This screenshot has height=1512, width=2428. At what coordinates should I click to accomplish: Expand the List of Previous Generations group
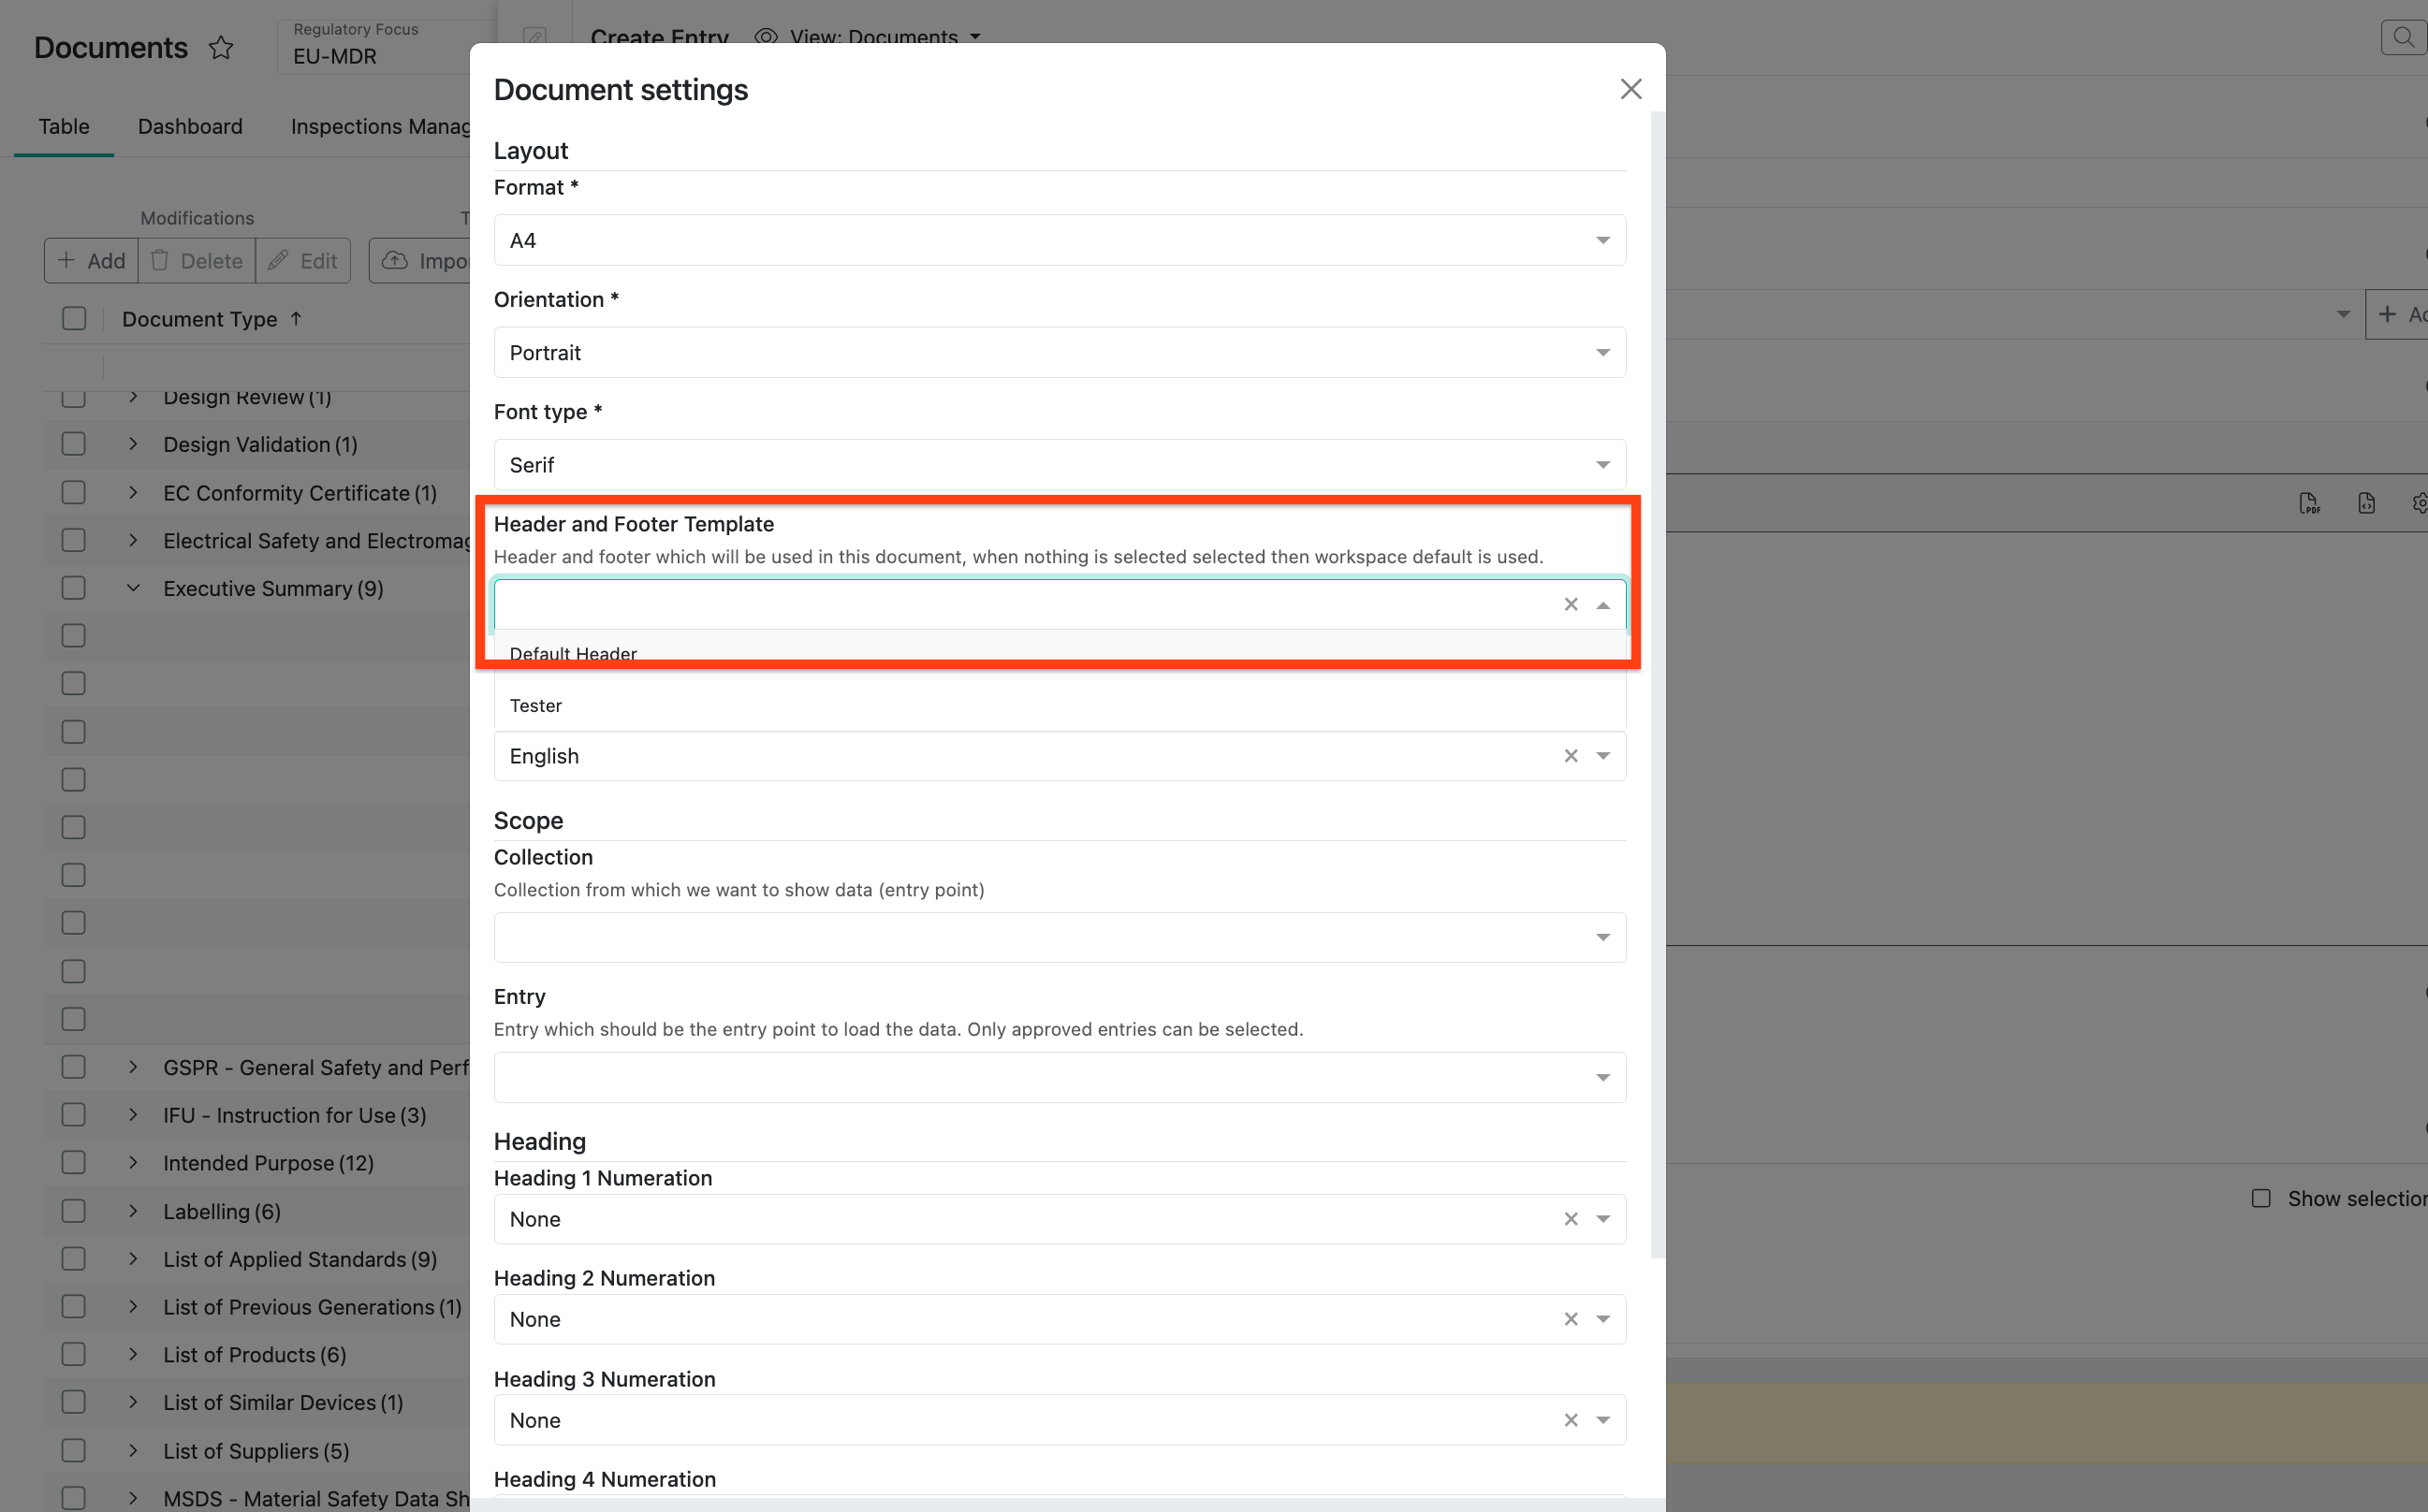(x=133, y=1307)
